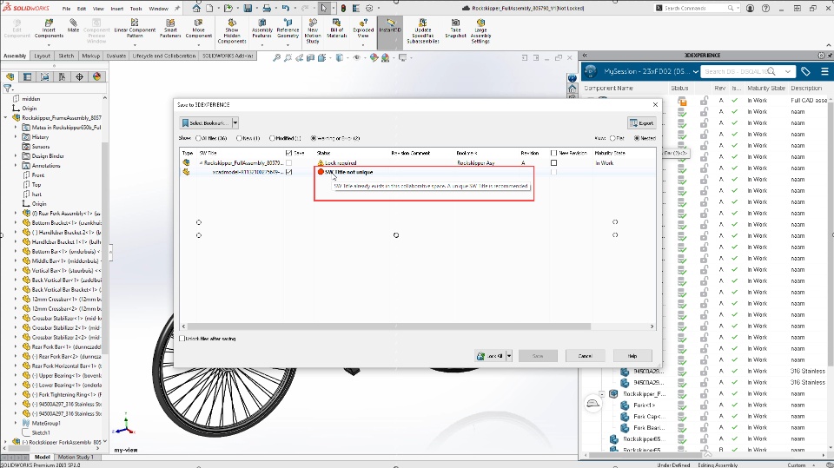Click the Rebuild traffic light icon
Image resolution: width=834 pixels, height=468 pixels.
(343, 8)
